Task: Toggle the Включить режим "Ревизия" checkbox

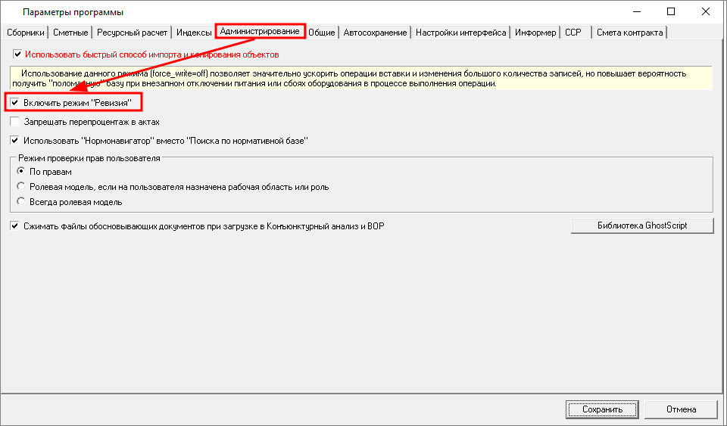Action: (x=15, y=101)
